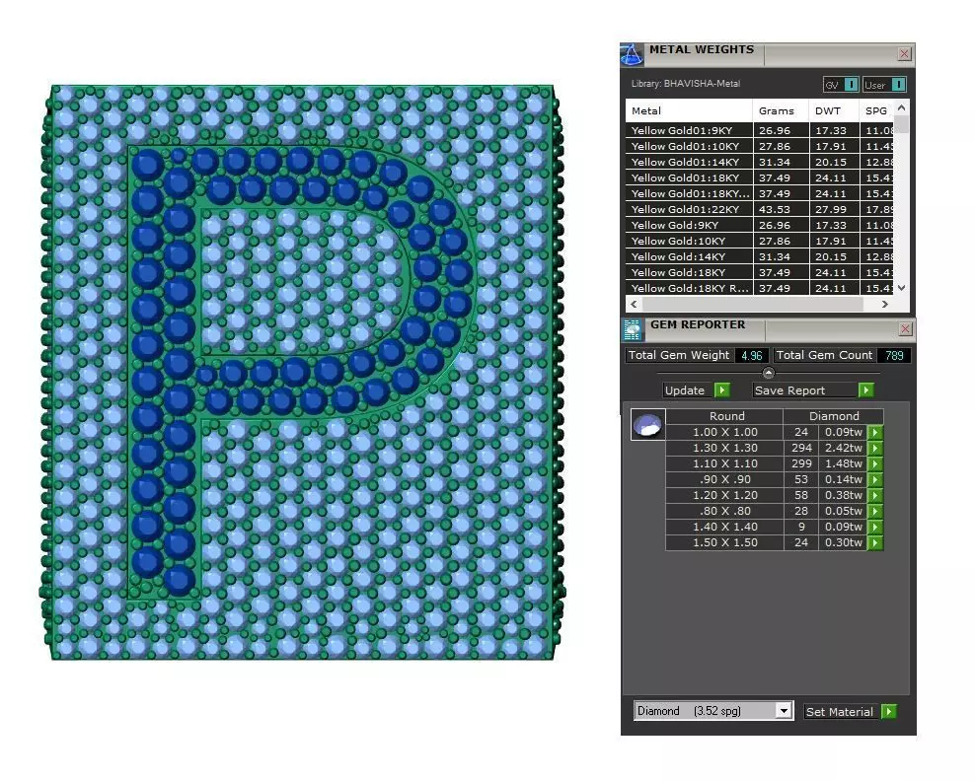Click the Metal Weights panel logo icon
The width and height of the screenshot is (975, 781).
click(633, 54)
